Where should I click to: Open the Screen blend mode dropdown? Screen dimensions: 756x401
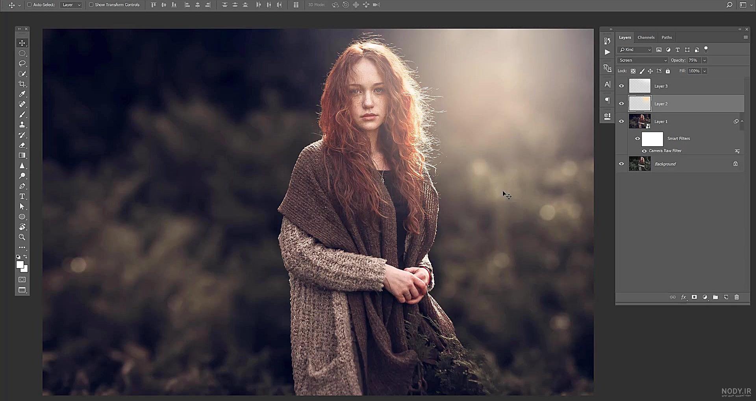(x=643, y=60)
